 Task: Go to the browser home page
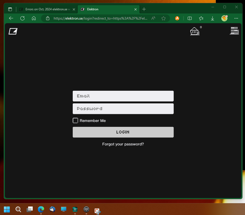[34, 18]
